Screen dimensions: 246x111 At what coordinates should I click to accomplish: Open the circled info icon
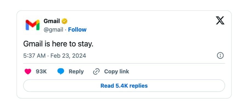(220, 56)
